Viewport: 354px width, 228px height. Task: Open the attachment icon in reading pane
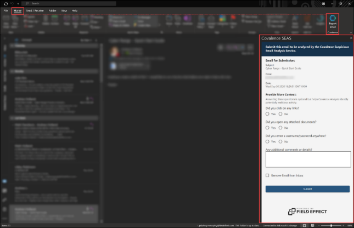click(x=113, y=66)
